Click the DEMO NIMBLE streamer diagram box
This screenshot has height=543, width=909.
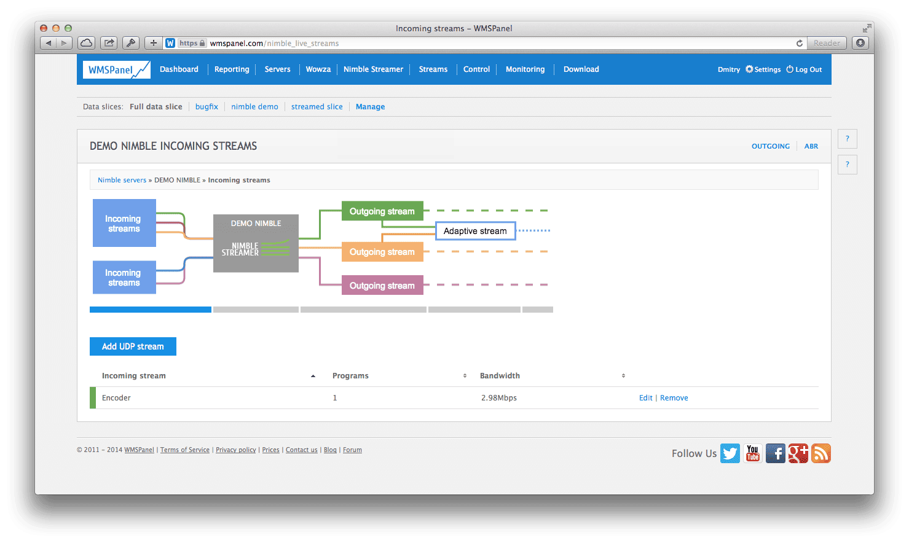click(x=256, y=243)
